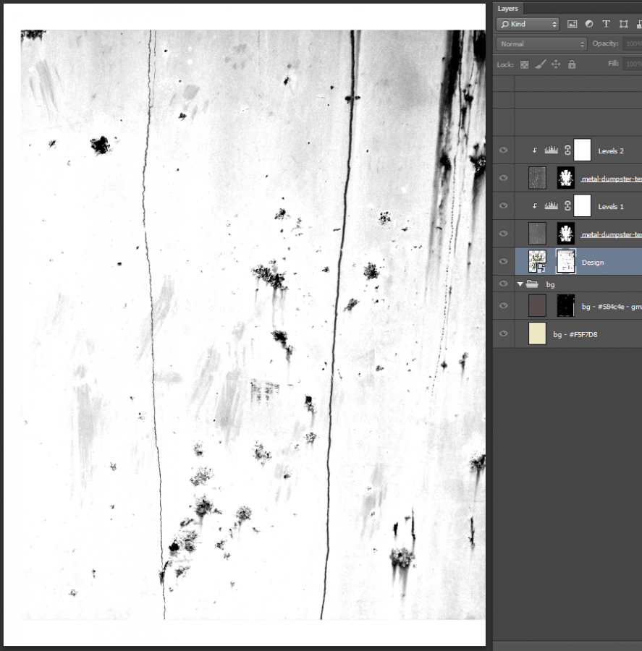This screenshot has width=642, height=651.
Task: Open the Kind filter dropdown
Action: pyautogui.click(x=527, y=24)
